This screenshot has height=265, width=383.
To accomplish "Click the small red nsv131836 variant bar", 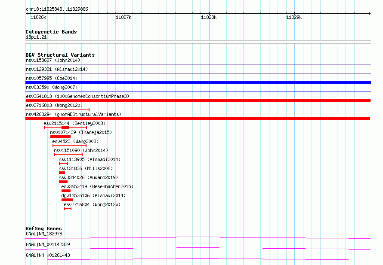I will [62, 173].
